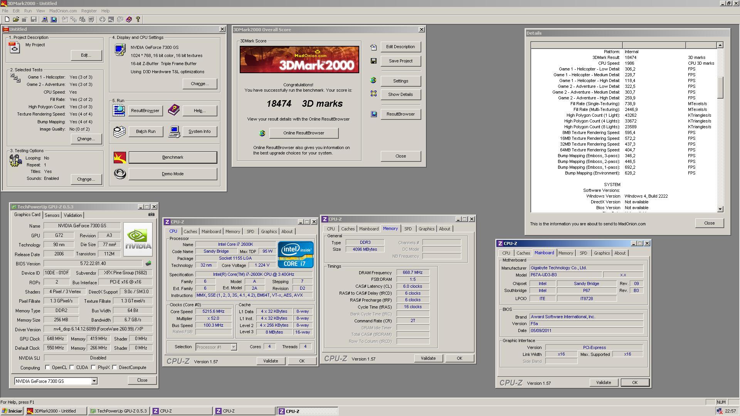
Task: Click the red starburst icon beside Benchmark
Action: tap(120, 157)
